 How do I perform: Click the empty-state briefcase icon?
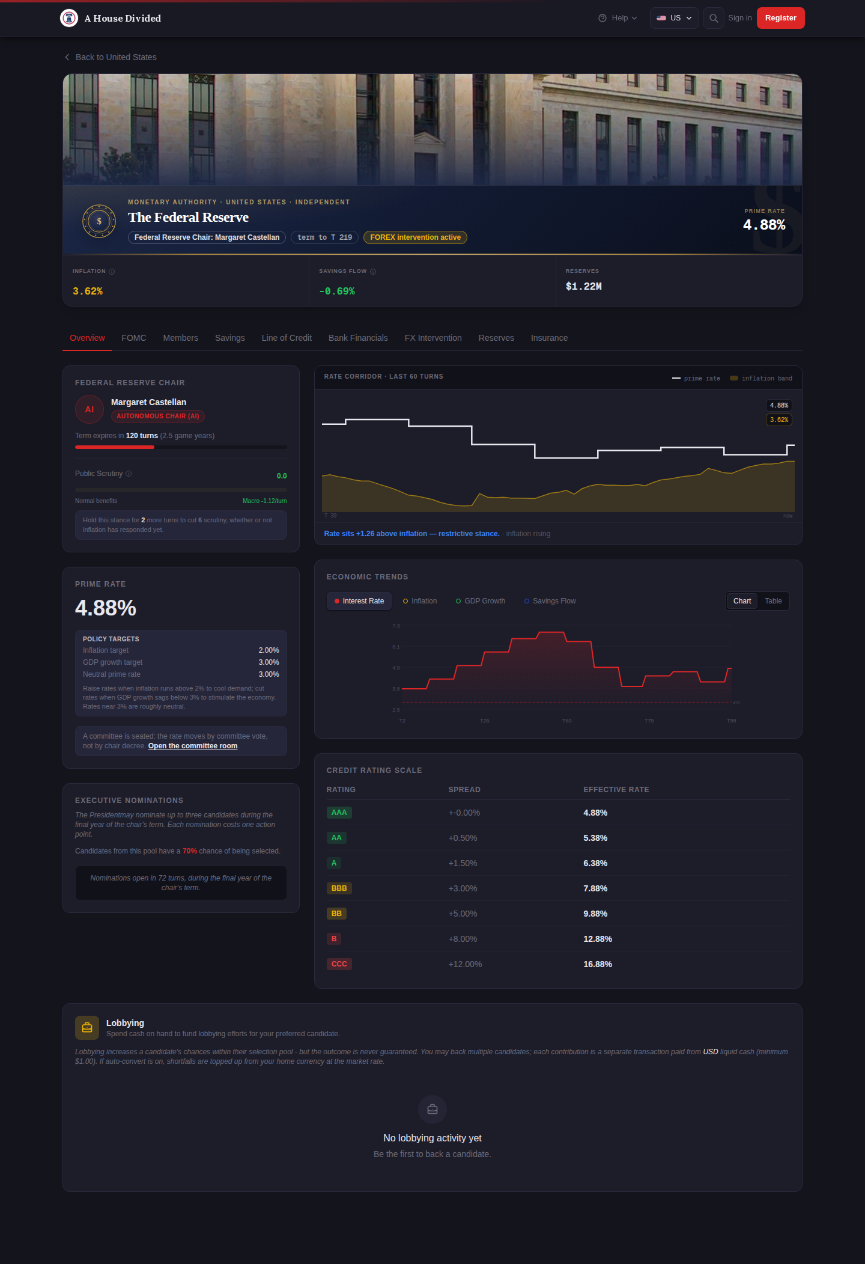(x=432, y=1109)
